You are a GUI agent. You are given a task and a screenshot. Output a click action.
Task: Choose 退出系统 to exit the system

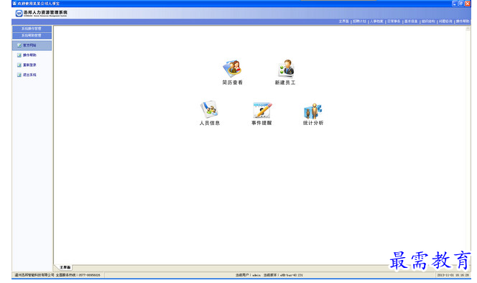[29, 75]
